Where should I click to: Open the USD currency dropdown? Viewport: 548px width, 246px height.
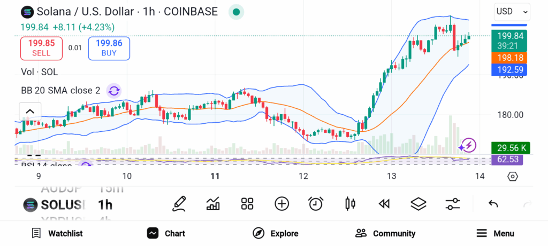pyautogui.click(x=512, y=11)
